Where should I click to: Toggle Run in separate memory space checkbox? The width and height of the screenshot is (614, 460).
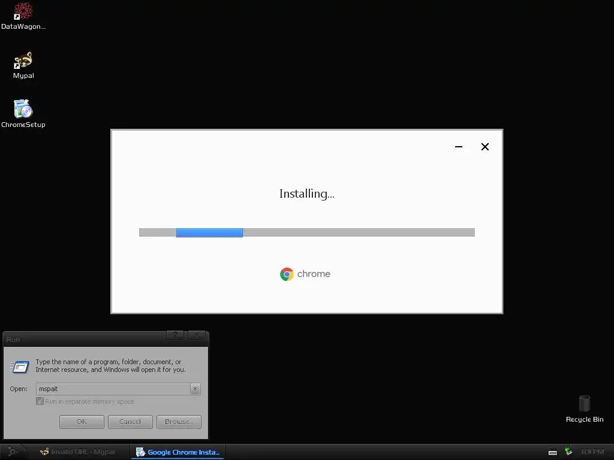click(40, 401)
